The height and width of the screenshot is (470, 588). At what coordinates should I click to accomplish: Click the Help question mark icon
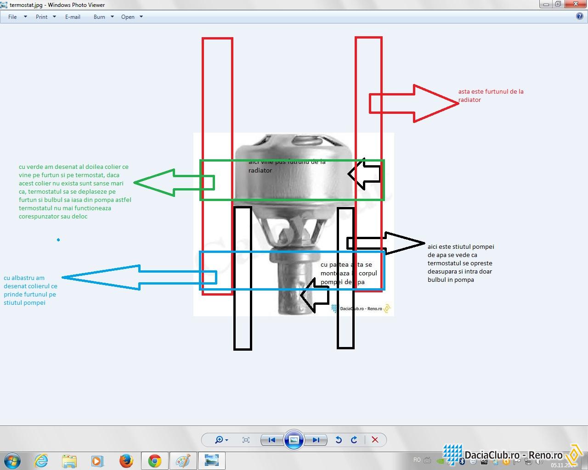(580, 17)
